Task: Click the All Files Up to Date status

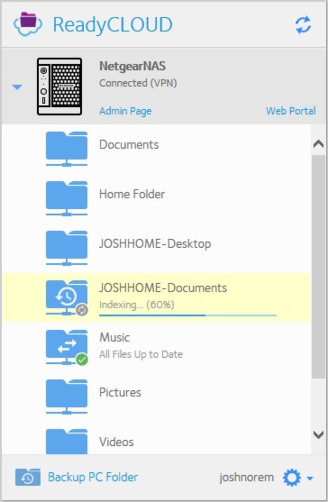Action: (x=141, y=354)
